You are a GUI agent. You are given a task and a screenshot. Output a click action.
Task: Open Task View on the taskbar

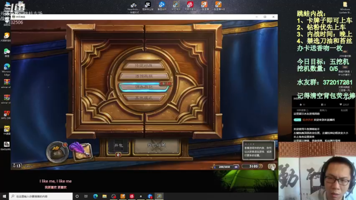point(86,196)
